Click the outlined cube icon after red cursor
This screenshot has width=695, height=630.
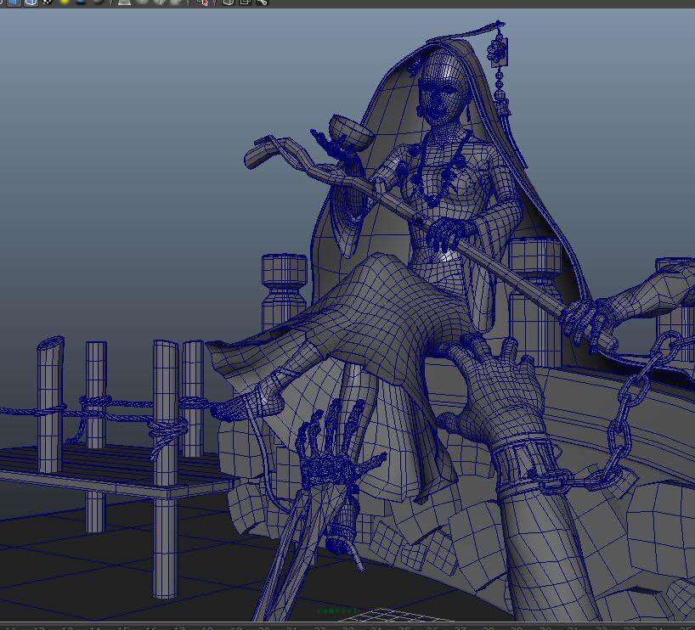pyautogui.click(x=229, y=3)
